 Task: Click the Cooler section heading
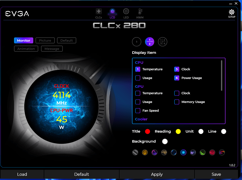click(141, 119)
